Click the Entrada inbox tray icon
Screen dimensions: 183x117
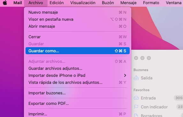(x=136, y=98)
